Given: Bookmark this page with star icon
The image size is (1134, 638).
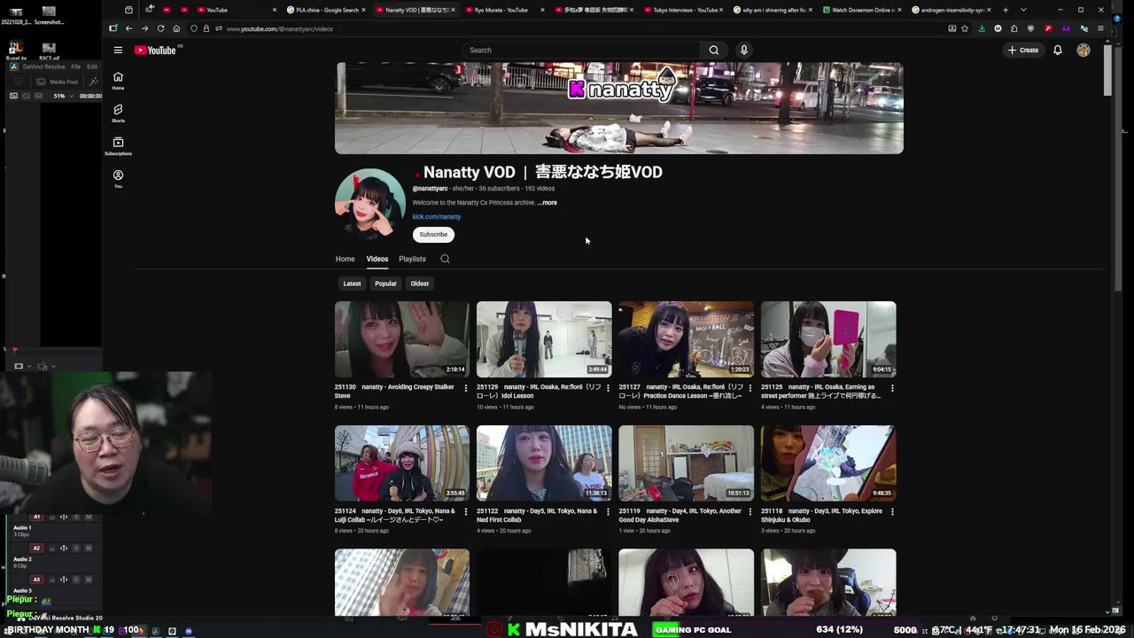Looking at the screenshot, I should pos(965,28).
